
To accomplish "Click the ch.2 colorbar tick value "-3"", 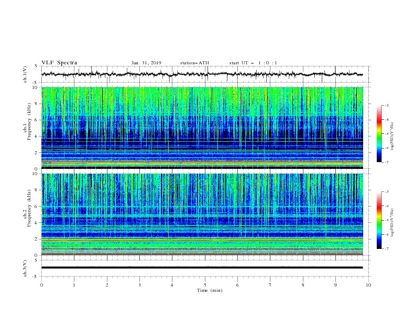I will (x=386, y=192).
